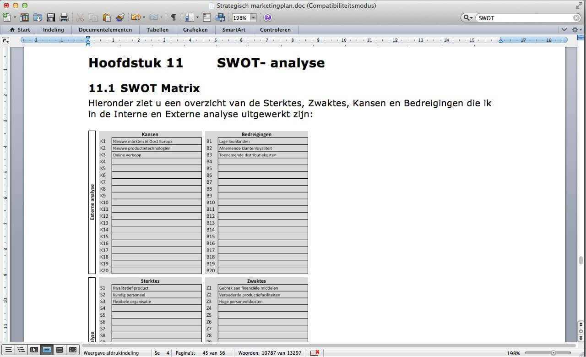Select Print Layout view button
This screenshot has width=586, height=357.
coord(47,350)
